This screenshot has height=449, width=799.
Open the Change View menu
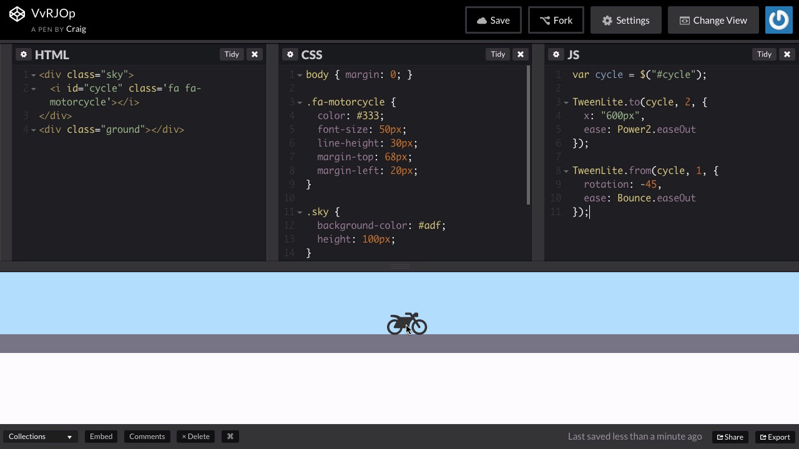pyautogui.click(x=713, y=20)
